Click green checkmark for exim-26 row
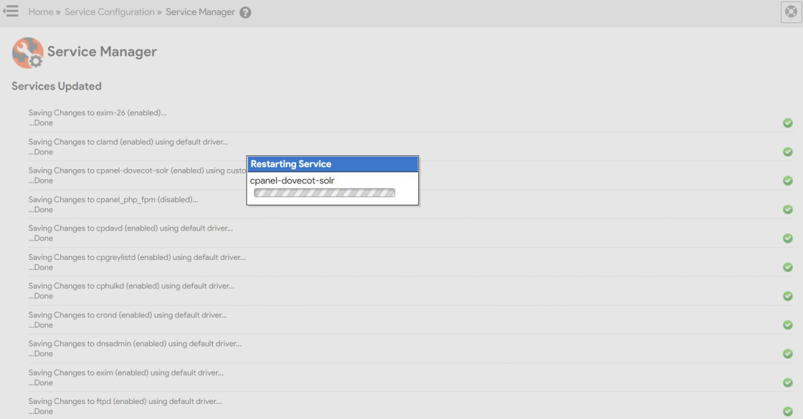 pos(788,123)
